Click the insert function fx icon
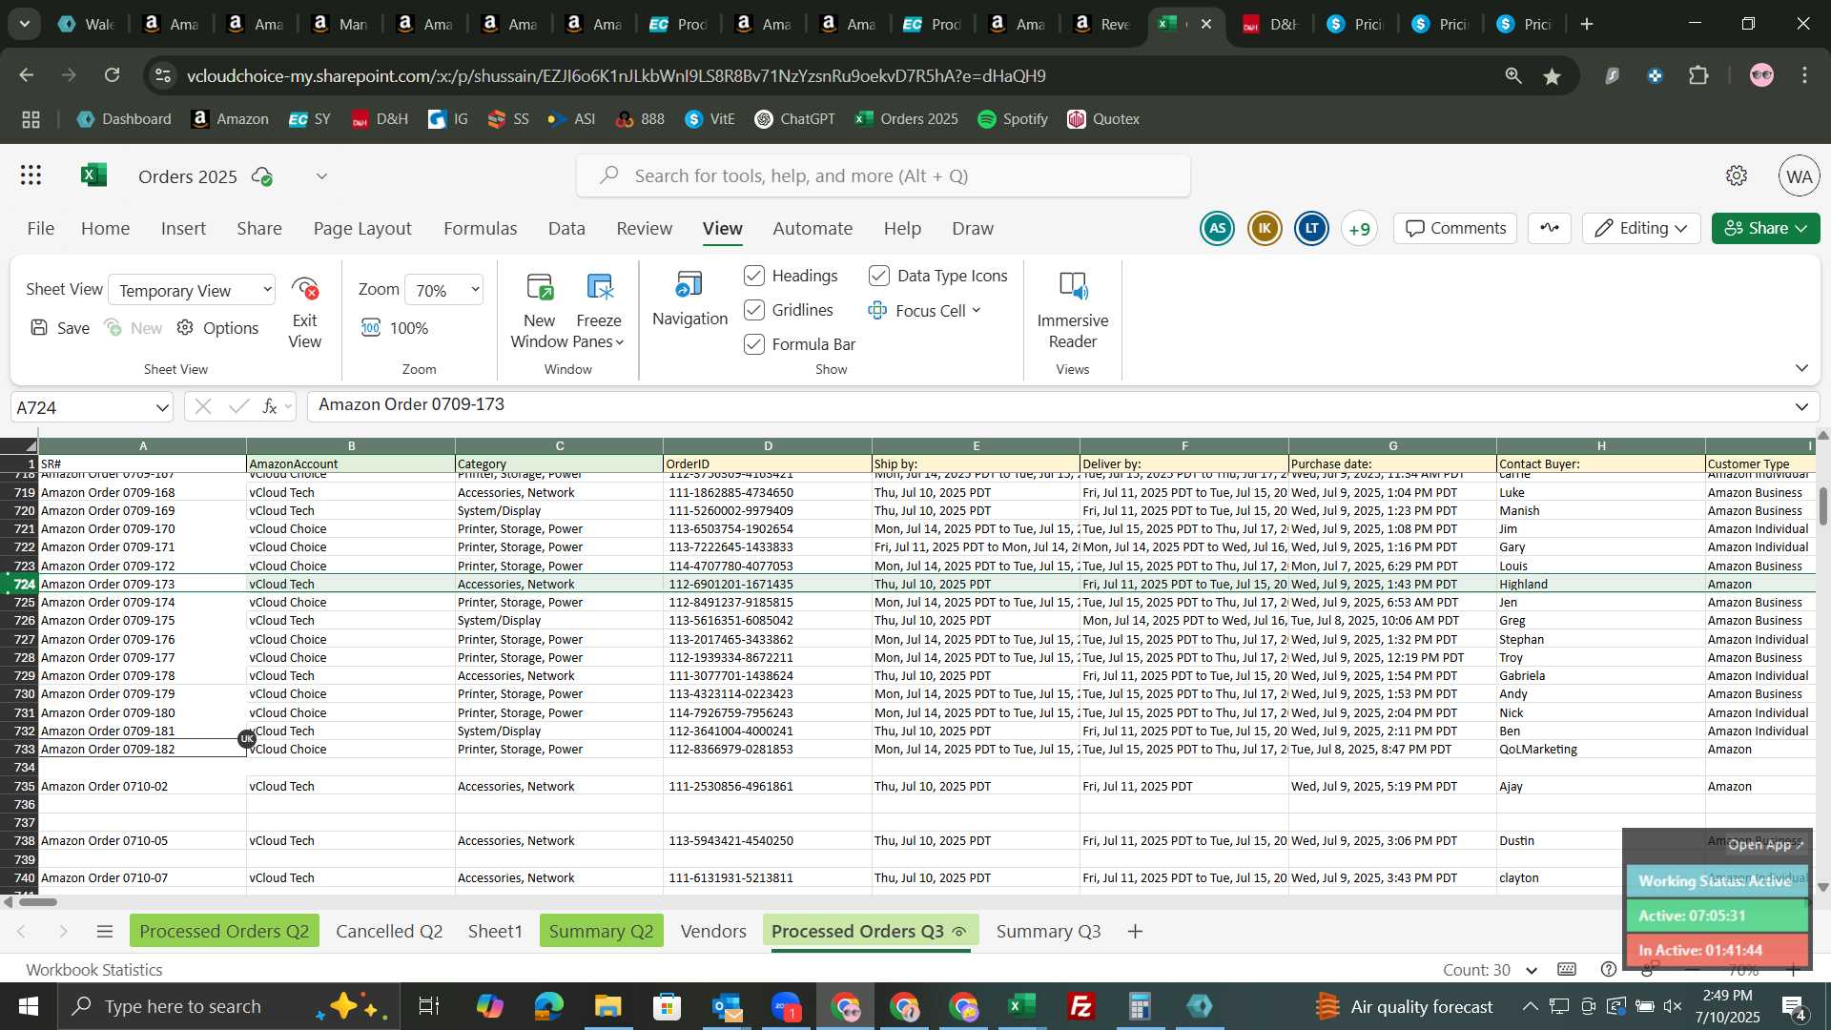The height and width of the screenshot is (1030, 1831). (x=270, y=407)
